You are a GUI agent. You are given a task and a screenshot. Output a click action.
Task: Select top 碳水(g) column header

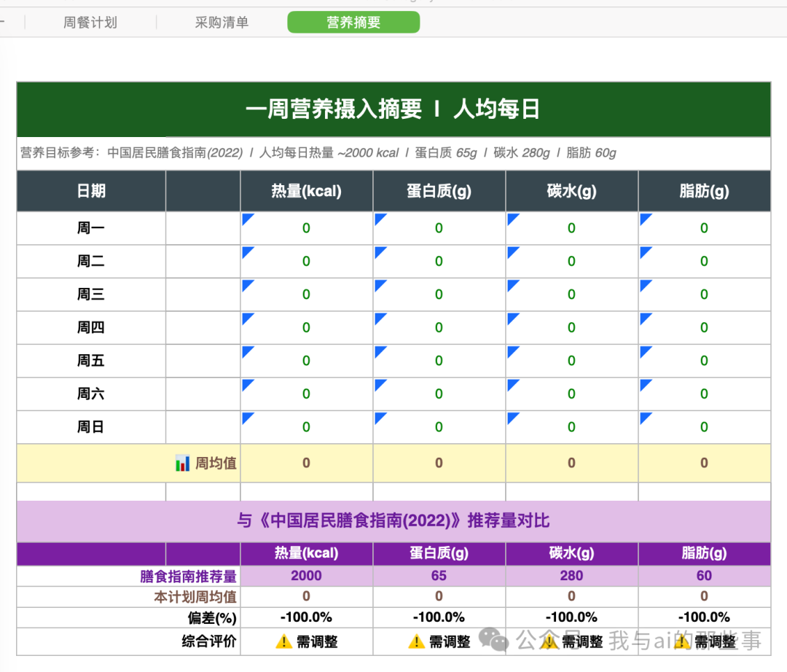[x=571, y=191]
